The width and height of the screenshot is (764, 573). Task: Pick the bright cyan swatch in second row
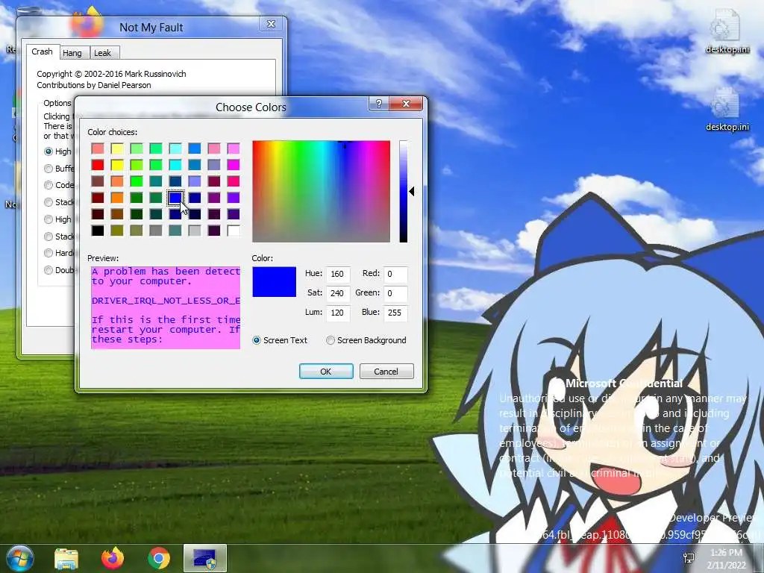[x=175, y=165]
